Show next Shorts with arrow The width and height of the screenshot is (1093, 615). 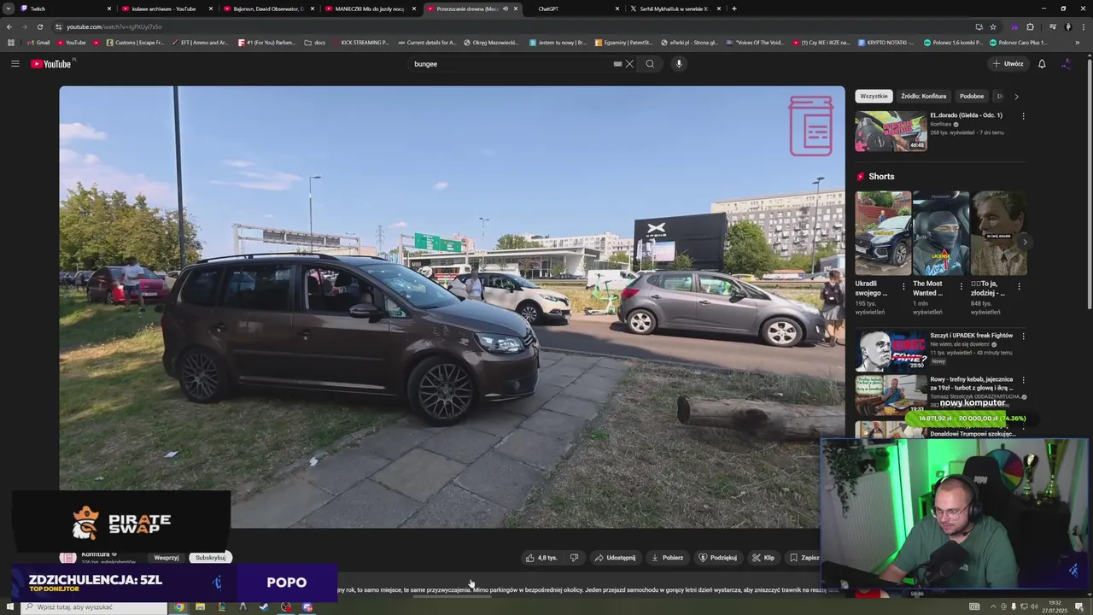pos(1024,243)
